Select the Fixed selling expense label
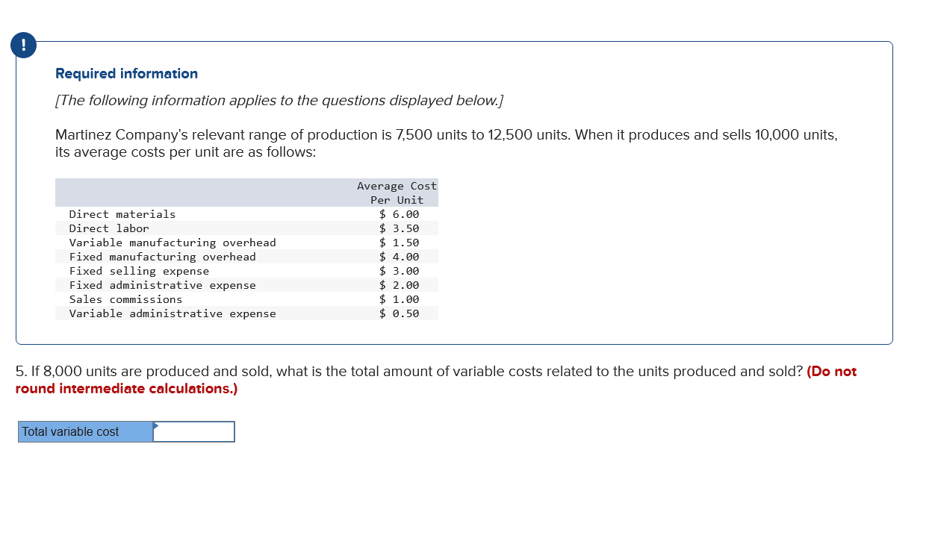 (x=139, y=271)
